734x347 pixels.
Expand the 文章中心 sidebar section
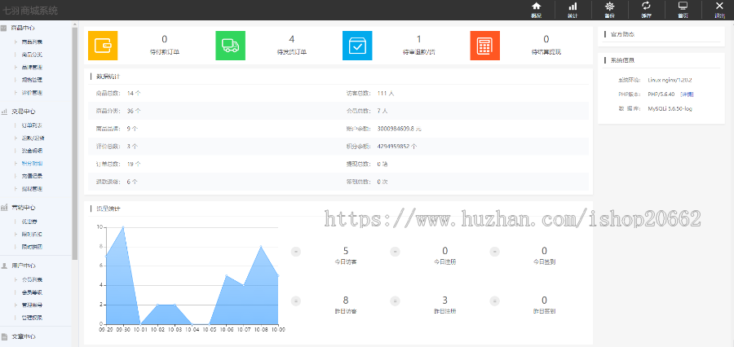pyautogui.click(x=23, y=336)
